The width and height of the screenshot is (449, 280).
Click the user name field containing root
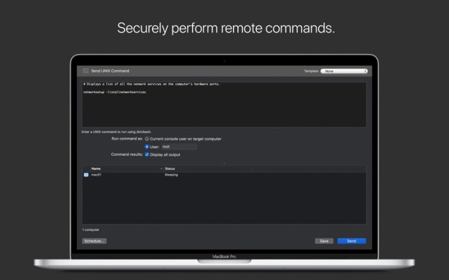(x=179, y=147)
